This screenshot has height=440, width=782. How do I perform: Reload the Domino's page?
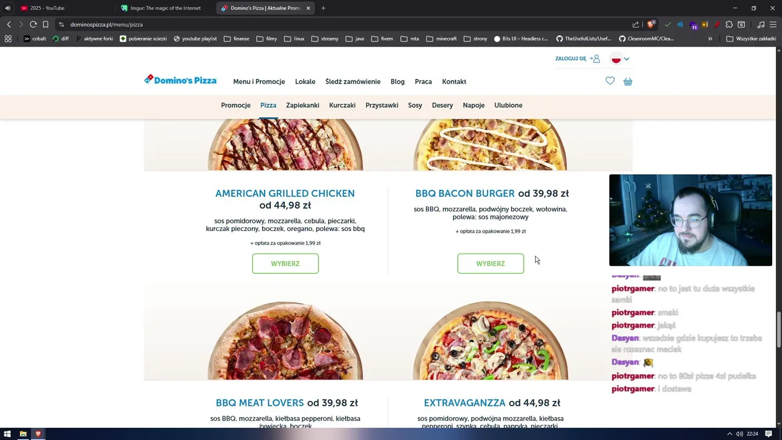click(x=33, y=24)
